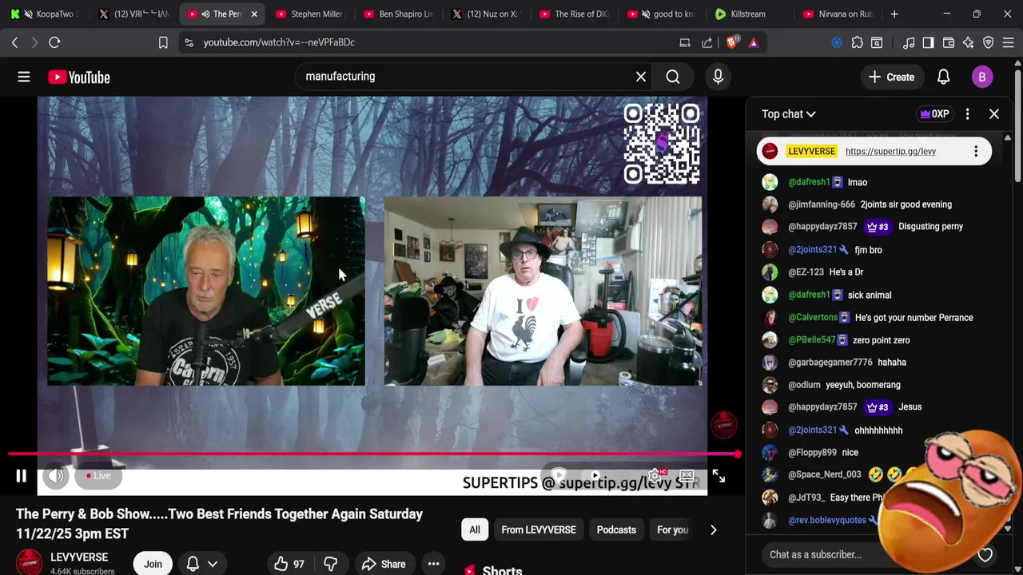This screenshot has width=1023, height=575.
Task: Open more actions under the video
Action: [x=433, y=564]
